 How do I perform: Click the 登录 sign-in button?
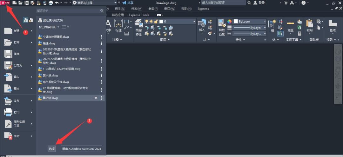coord(259,3)
